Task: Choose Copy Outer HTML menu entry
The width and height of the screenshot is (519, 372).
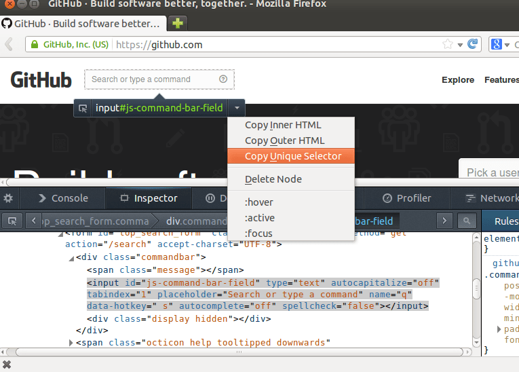Action: coord(291,141)
